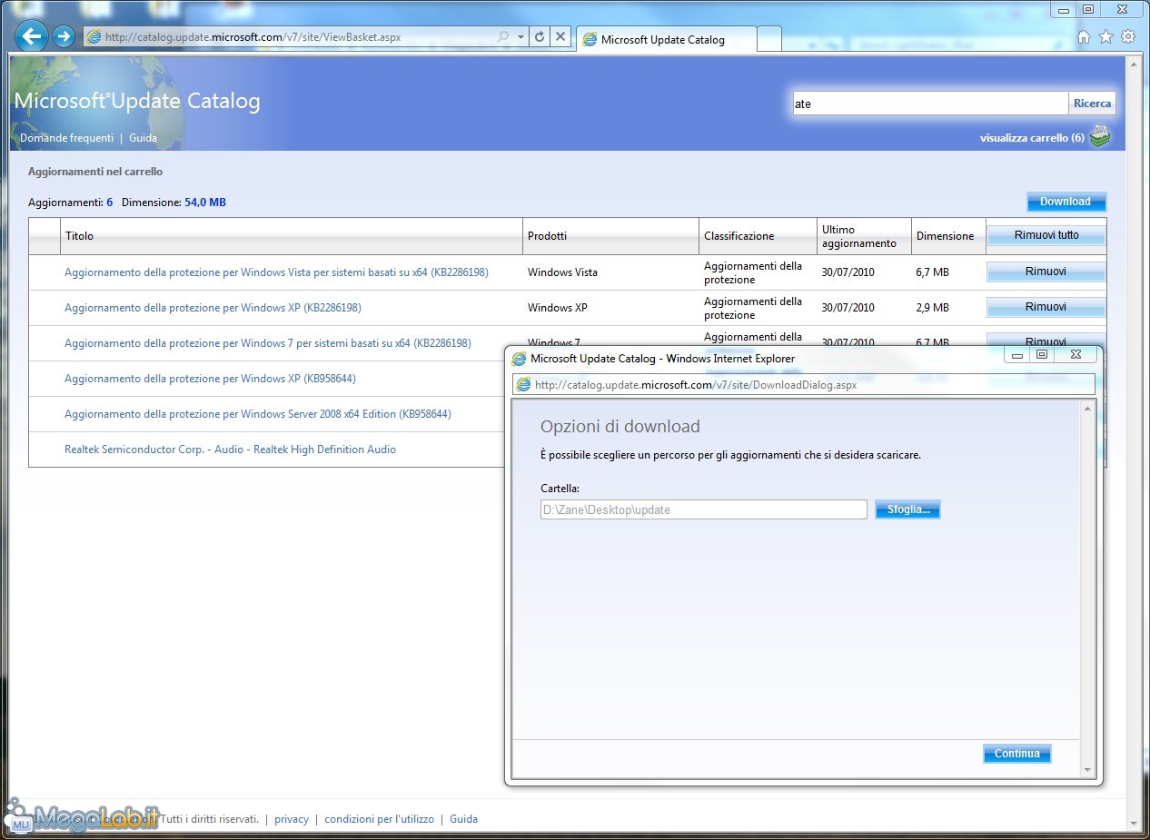
Task: Open the Guida link in the footer
Action: [x=463, y=819]
